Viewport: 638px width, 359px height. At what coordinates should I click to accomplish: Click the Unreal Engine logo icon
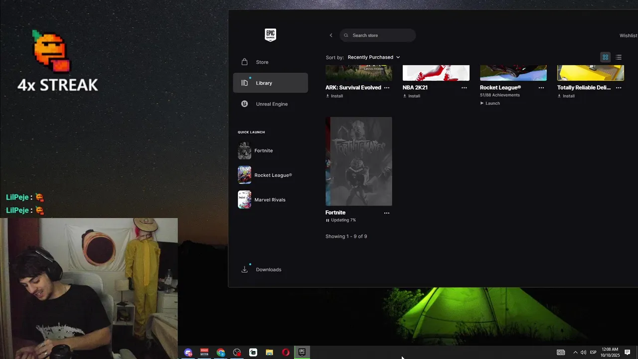[x=244, y=104]
